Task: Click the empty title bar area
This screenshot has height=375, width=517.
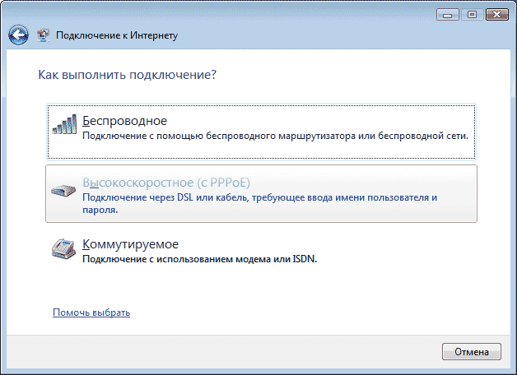Action: click(247, 13)
